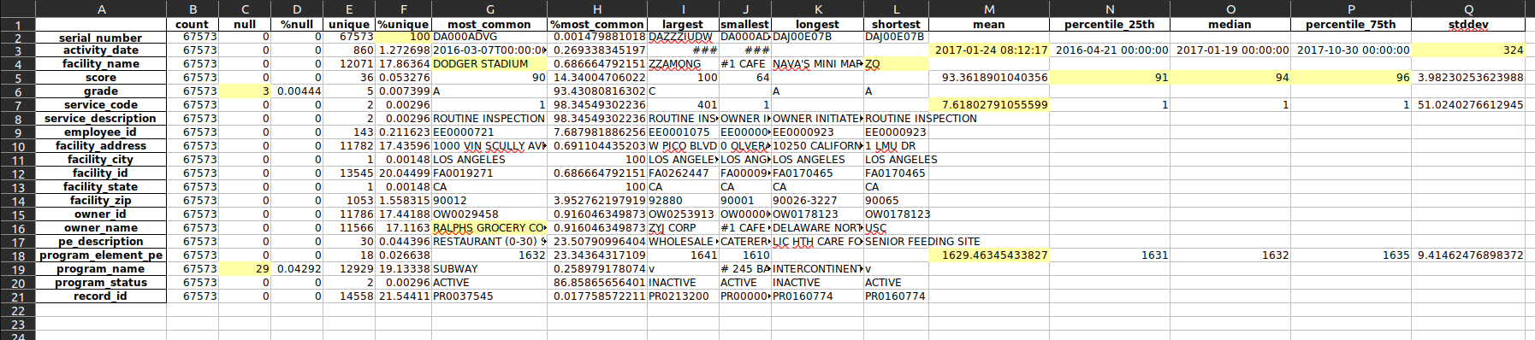Select the '1 LMU DR' cell
This screenshot has width=1535, height=340.
[x=896, y=146]
